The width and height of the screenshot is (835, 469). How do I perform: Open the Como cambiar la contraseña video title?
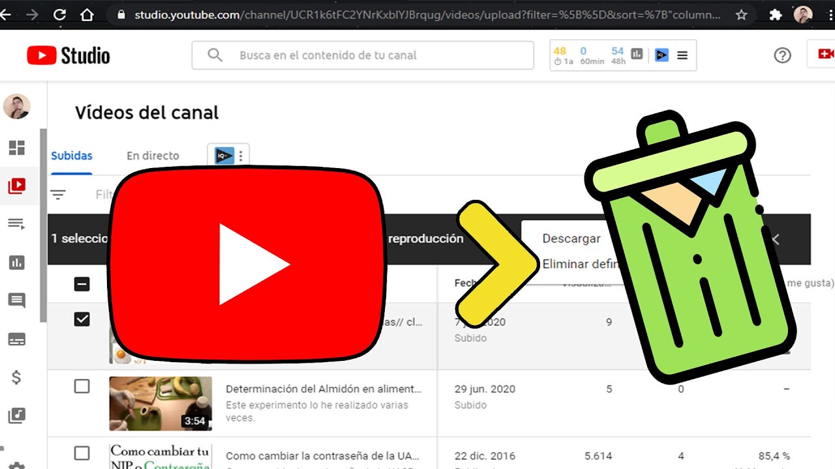pos(322,456)
